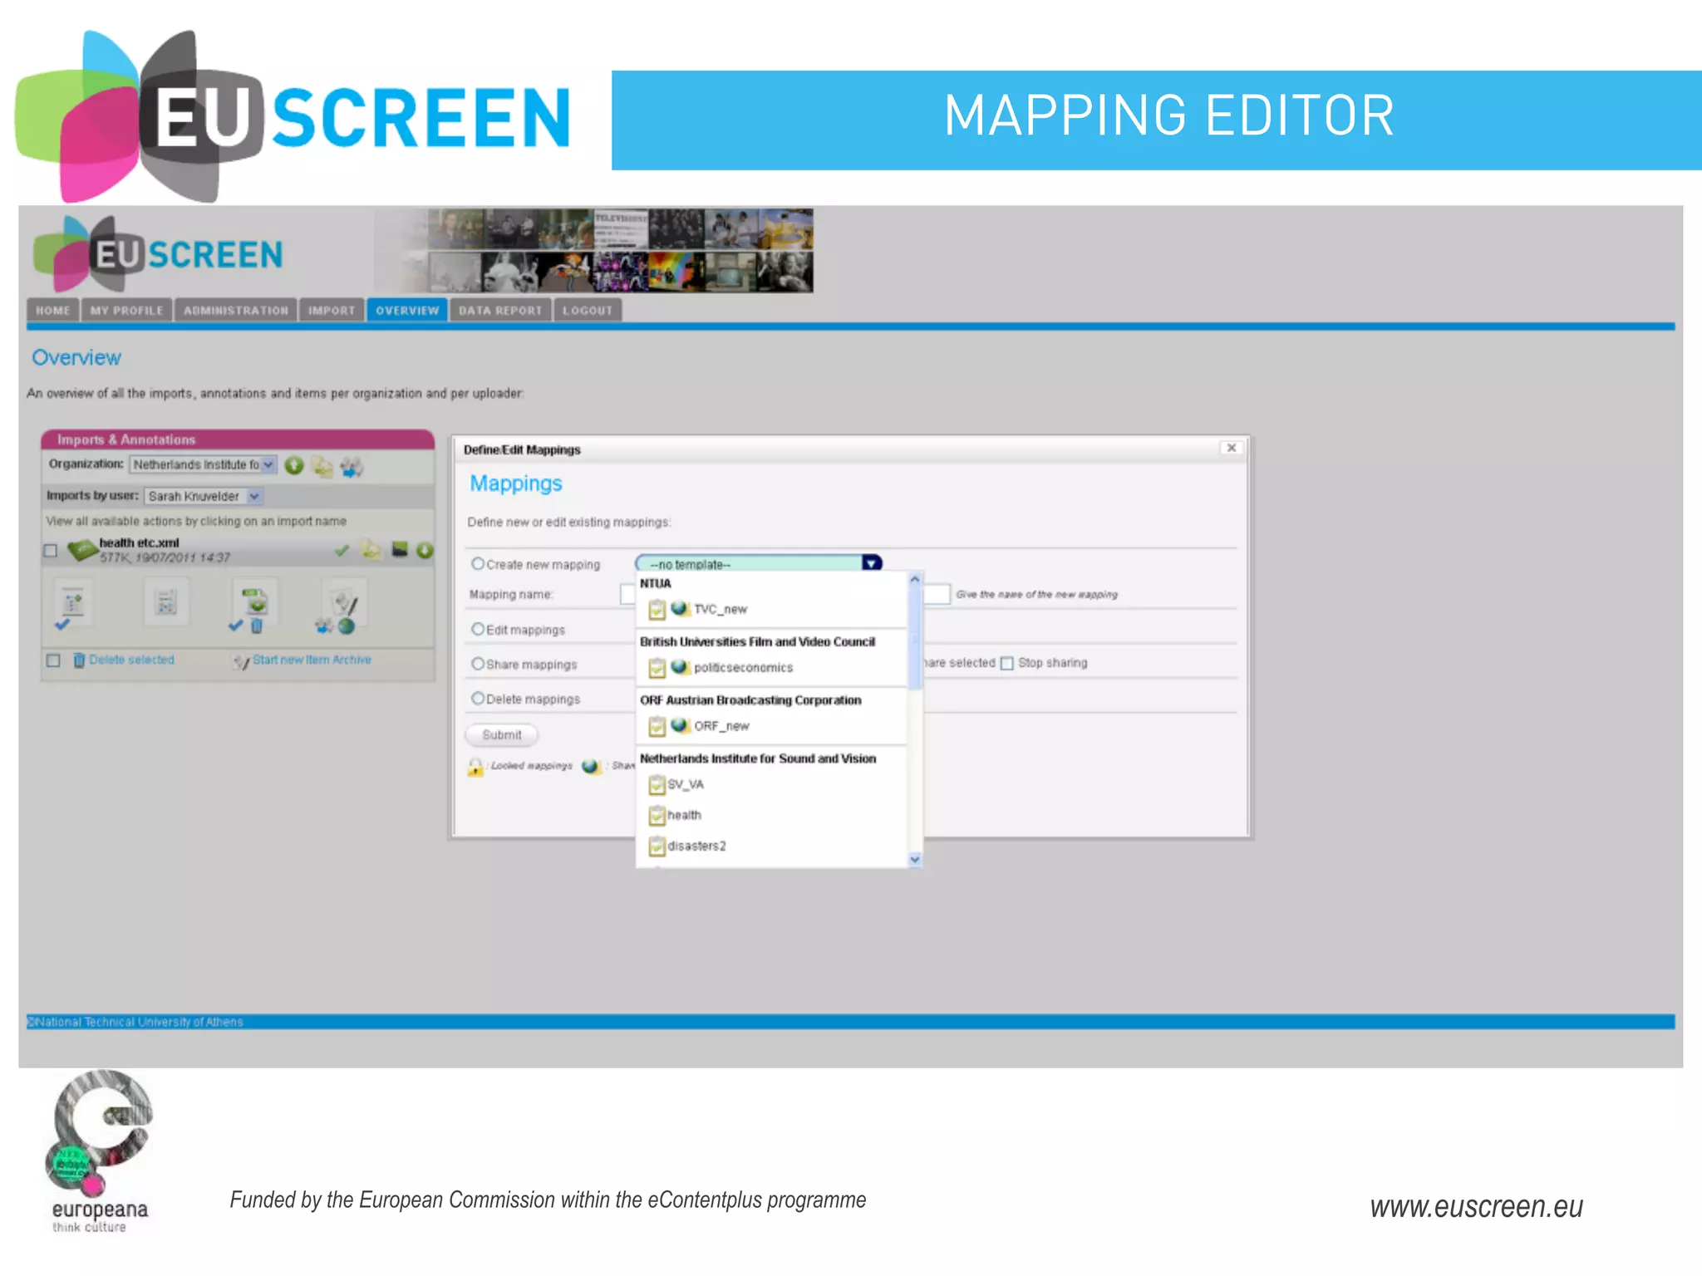Click the blue-arrow transfer icon beside Organization

coord(352,467)
